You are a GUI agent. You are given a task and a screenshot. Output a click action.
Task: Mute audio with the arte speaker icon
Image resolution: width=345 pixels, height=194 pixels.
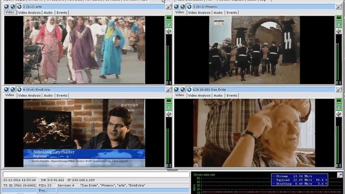(x=169, y=31)
